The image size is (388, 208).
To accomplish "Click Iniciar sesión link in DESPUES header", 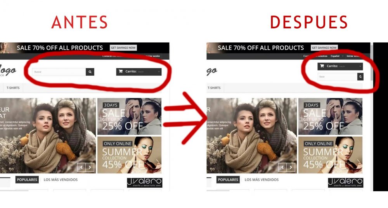I will click(x=353, y=56).
